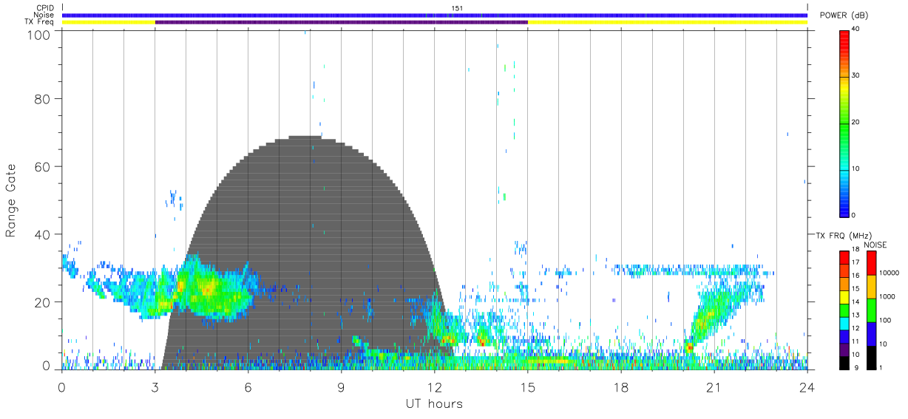Click the POWER colorbar tick label "30"
This screenshot has width=908, height=419.
(855, 76)
